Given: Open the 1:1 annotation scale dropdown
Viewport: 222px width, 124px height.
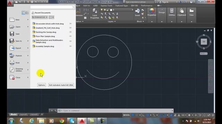Looking at the screenshot, I should click(184, 115).
